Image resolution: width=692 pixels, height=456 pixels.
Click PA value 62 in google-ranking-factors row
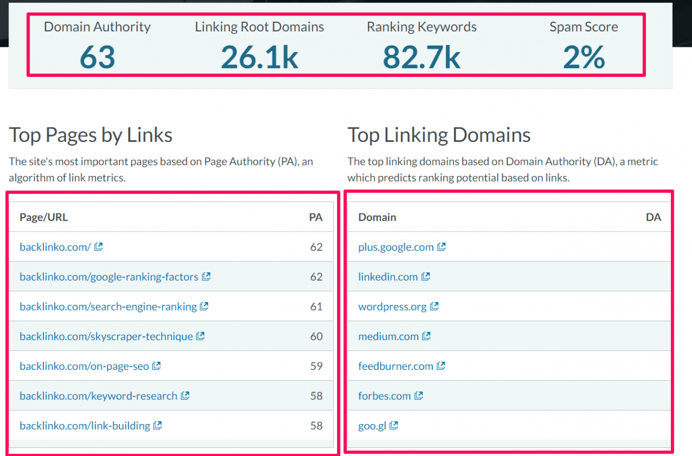(317, 276)
